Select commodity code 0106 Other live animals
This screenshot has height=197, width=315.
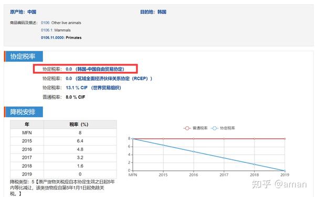pyautogui.click(x=61, y=23)
